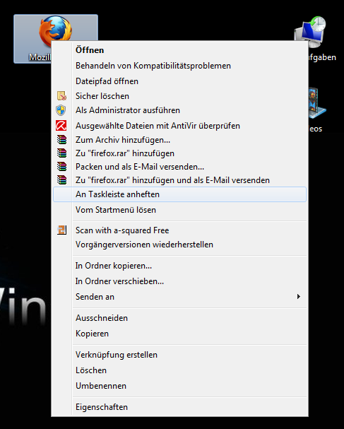
Task: Click WinRAR icon beside firefox.rar und als E-Mail versenden
Action: coord(61,180)
